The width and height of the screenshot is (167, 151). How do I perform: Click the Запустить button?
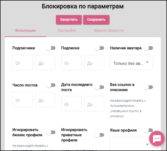click(69, 20)
